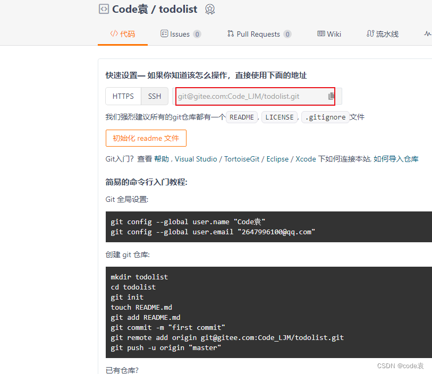Image resolution: width=432 pixels, height=374 pixels.
Task: Open the 帮助 help link
Action: tap(162, 159)
